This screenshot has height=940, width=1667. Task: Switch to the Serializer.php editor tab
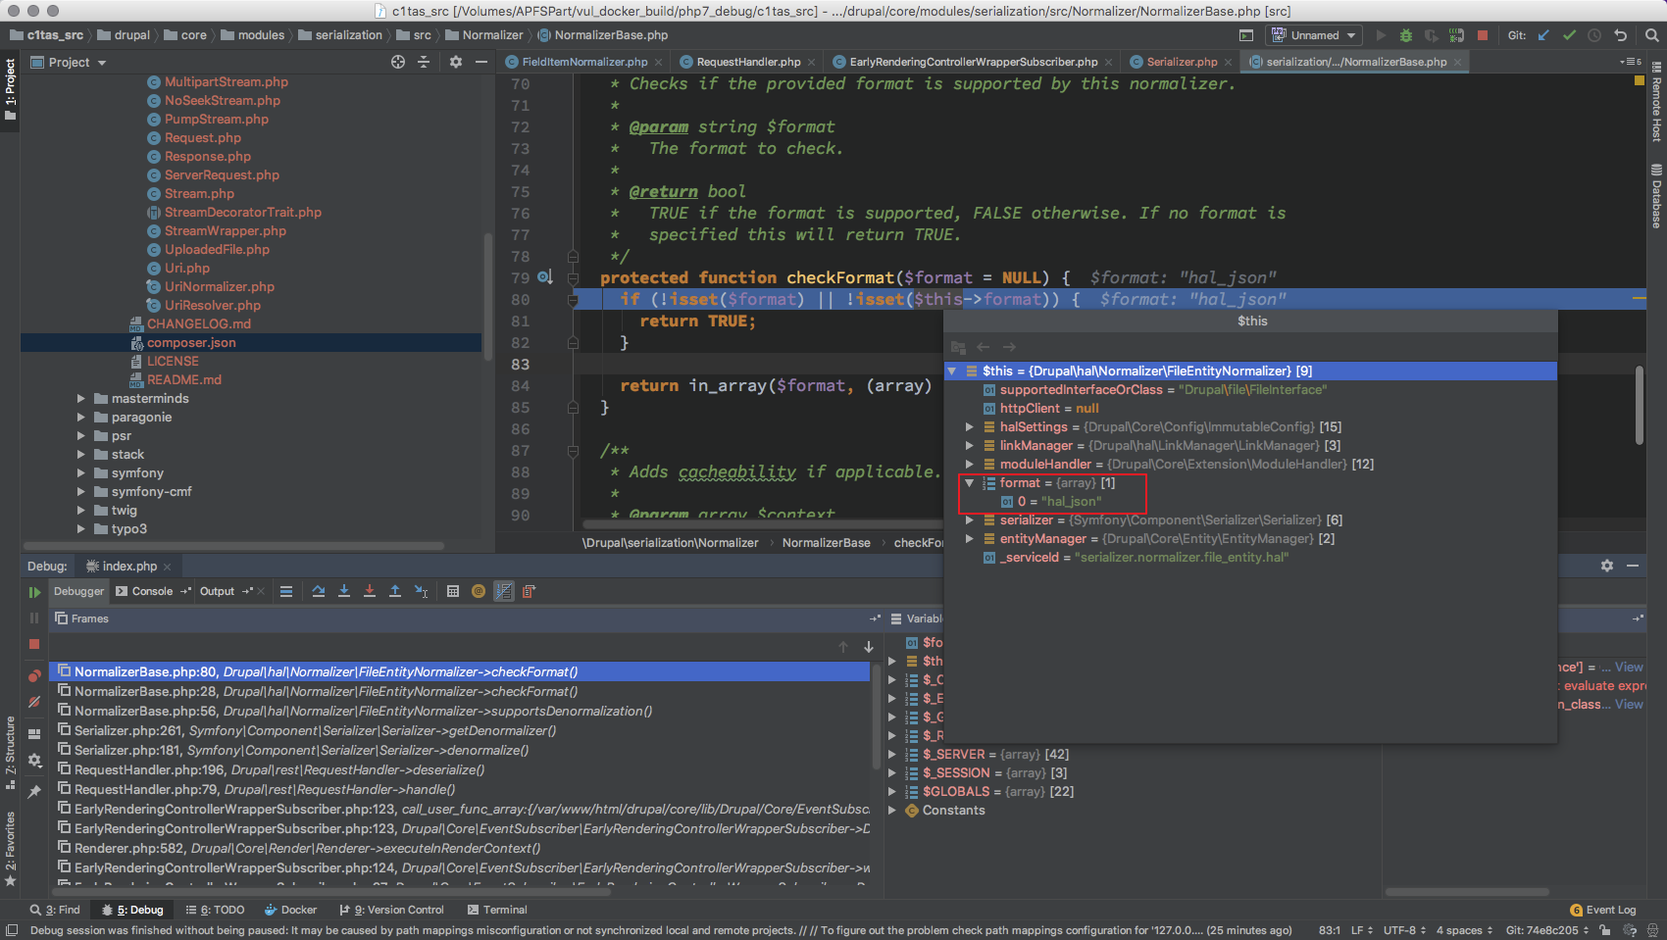(x=1182, y=62)
